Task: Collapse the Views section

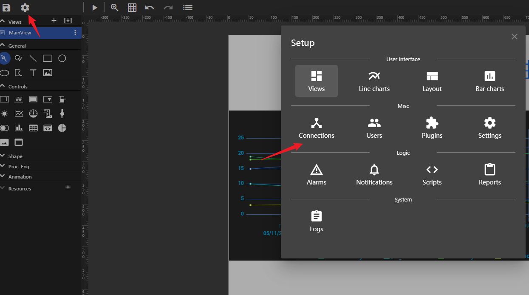Action: pos(3,21)
